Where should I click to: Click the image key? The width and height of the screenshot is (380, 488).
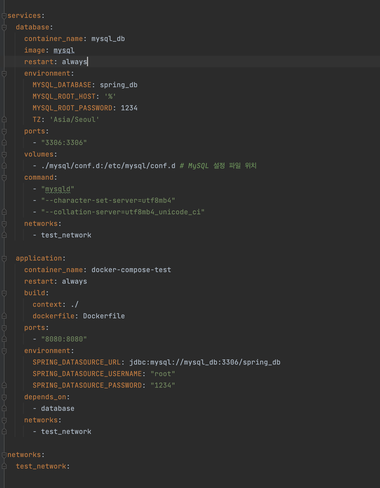35,50
